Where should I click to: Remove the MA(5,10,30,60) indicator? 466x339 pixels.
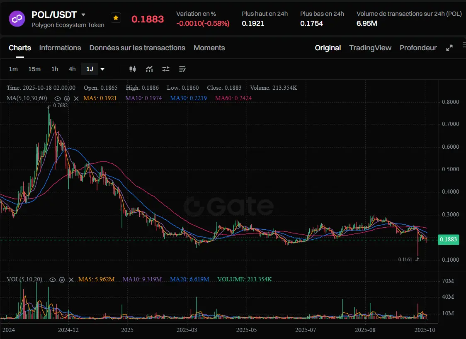point(76,98)
